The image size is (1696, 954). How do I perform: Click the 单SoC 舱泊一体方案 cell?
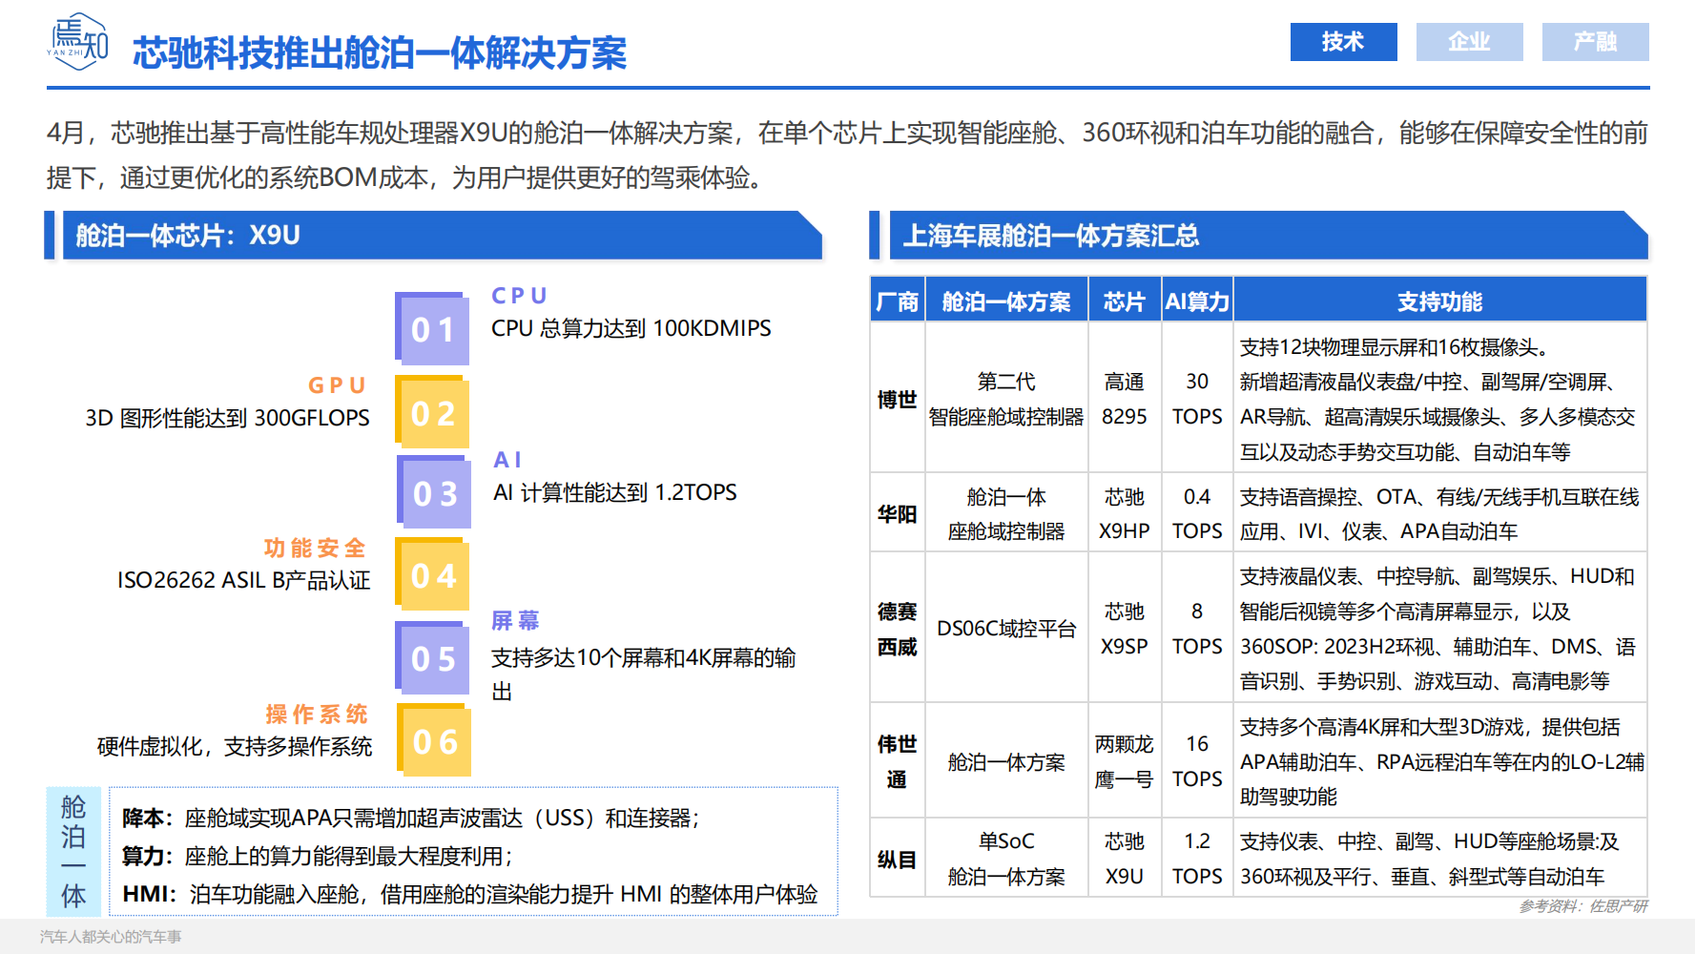point(1006,859)
